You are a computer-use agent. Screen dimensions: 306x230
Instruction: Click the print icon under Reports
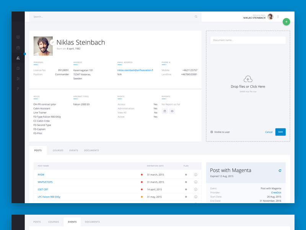(x=172, y=110)
